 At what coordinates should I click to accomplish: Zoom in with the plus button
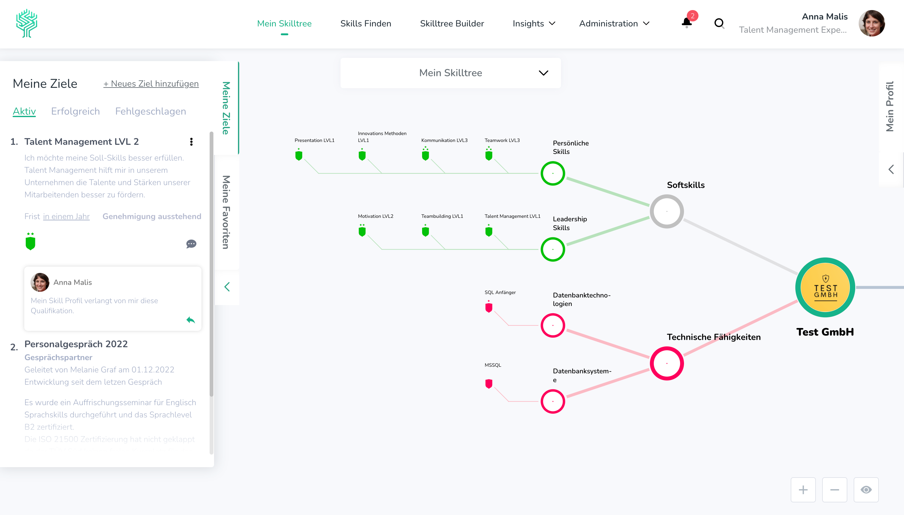tap(803, 490)
